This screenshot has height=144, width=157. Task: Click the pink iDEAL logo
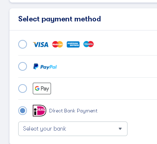point(39,111)
